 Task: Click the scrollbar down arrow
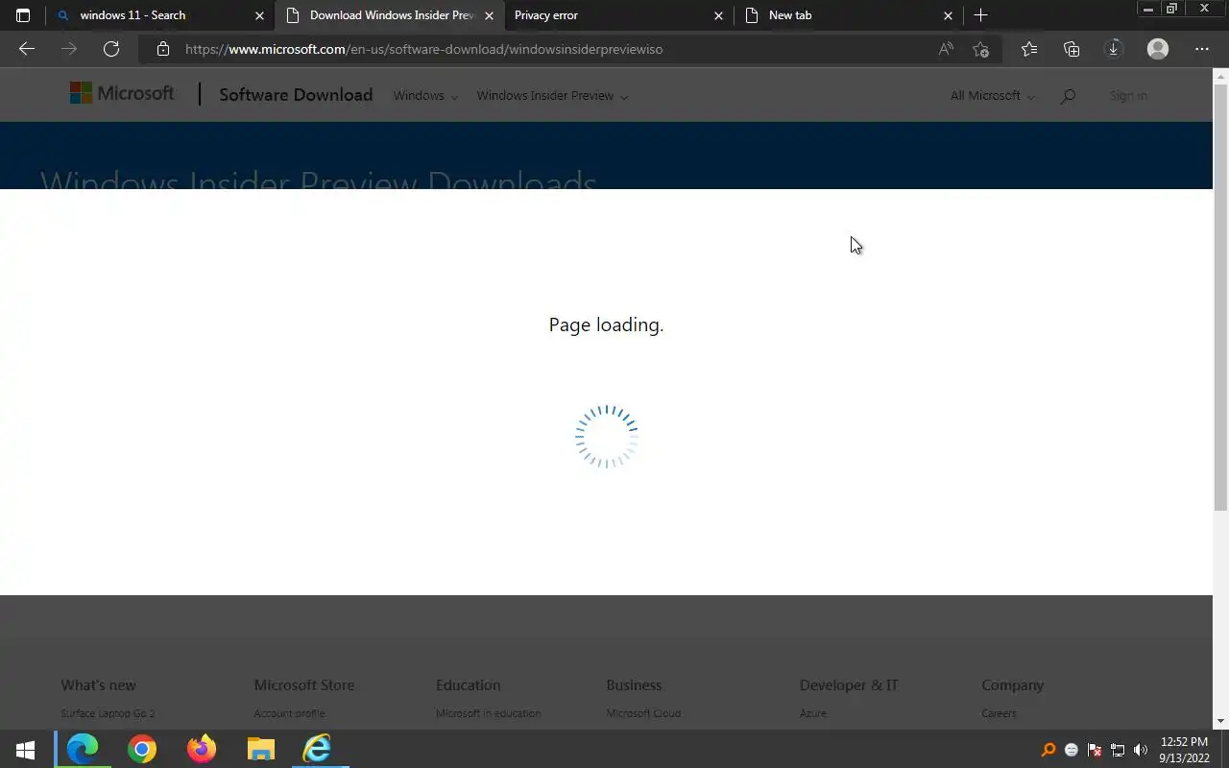(1221, 721)
